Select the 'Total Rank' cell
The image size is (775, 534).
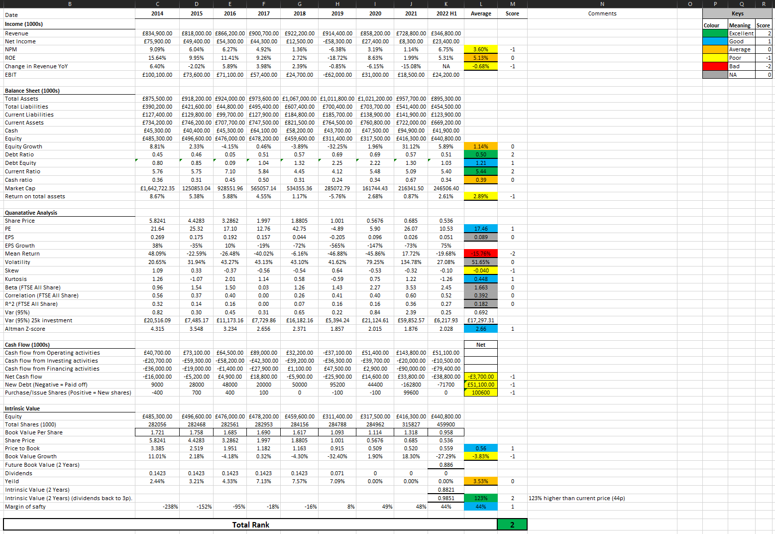point(250,525)
